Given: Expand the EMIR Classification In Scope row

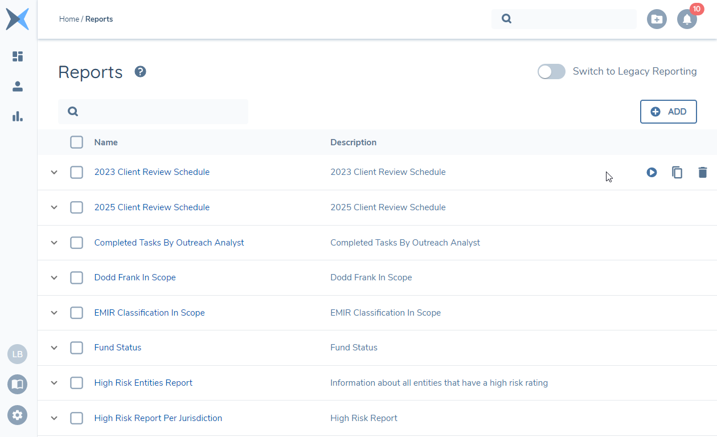Looking at the screenshot, I should (54, 313).
